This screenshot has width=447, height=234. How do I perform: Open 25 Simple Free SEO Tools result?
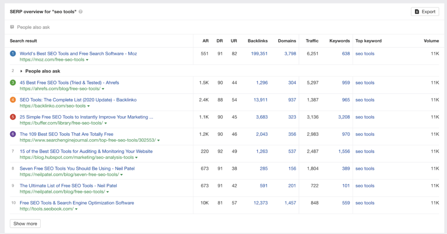(x=86, y=117)
